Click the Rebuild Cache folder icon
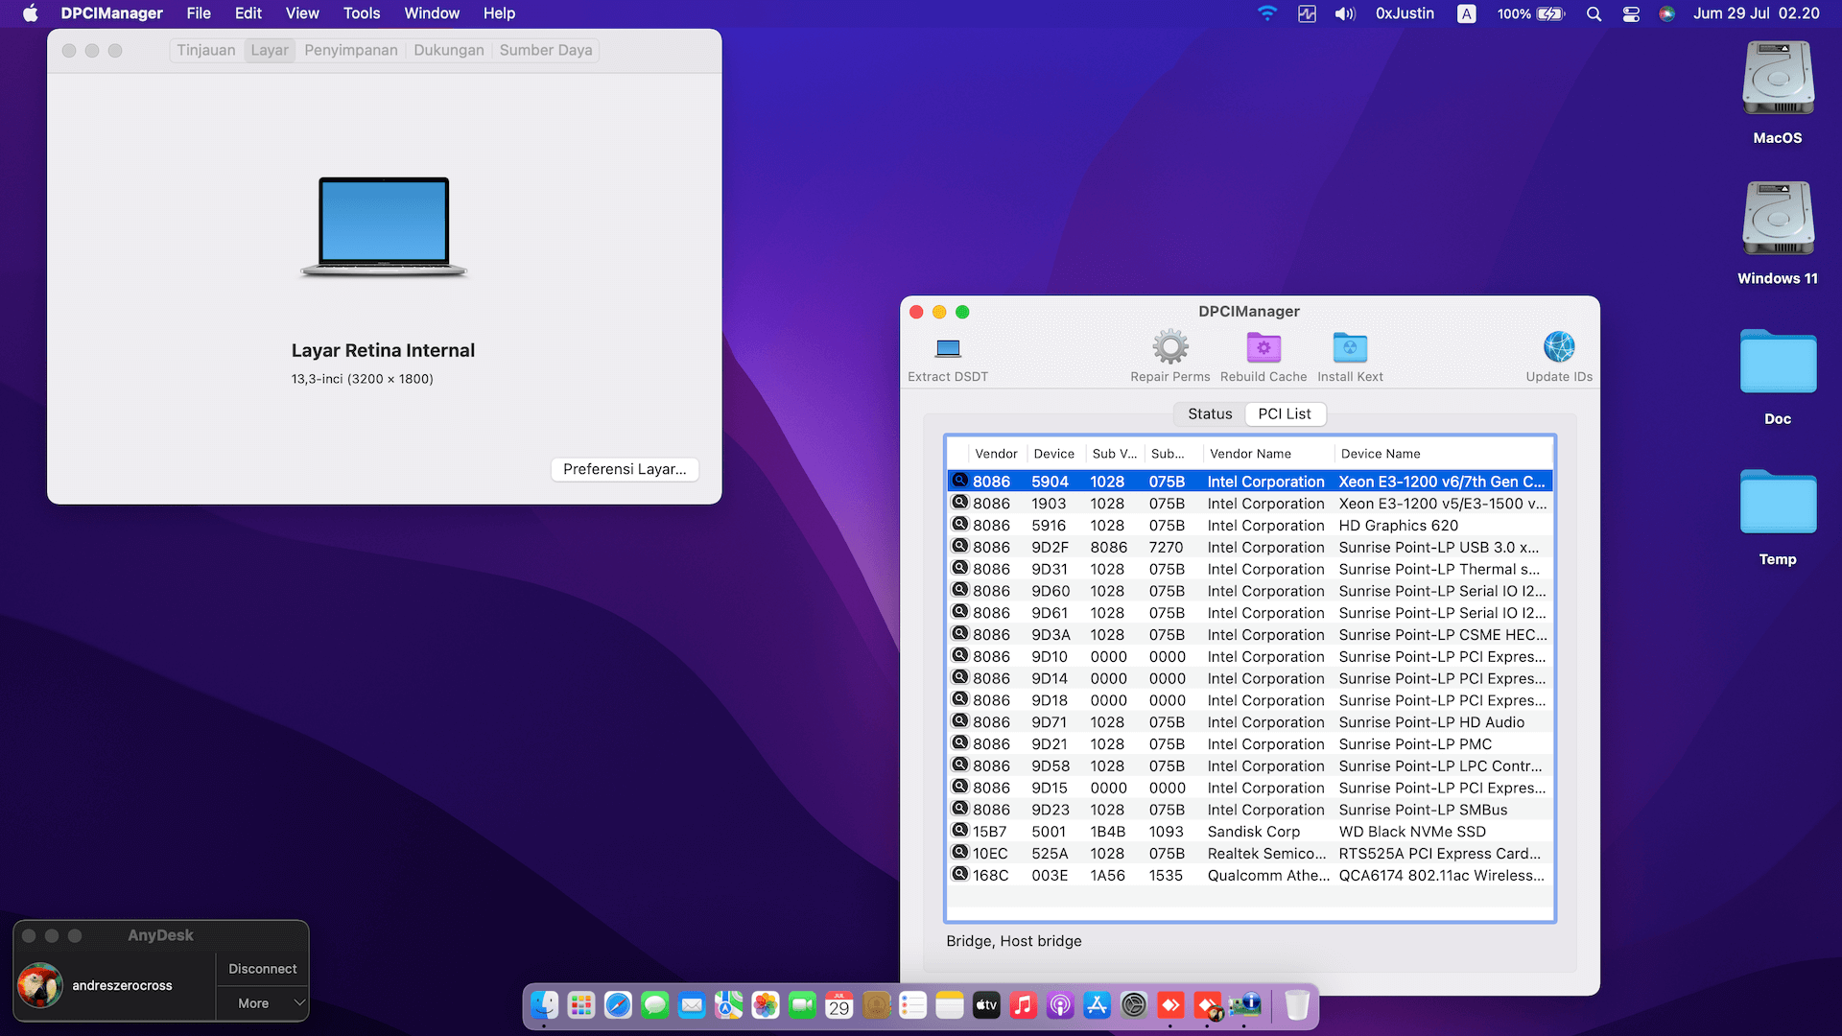The width and height of the screenshot is (1842, 1036). point(1263,347)
